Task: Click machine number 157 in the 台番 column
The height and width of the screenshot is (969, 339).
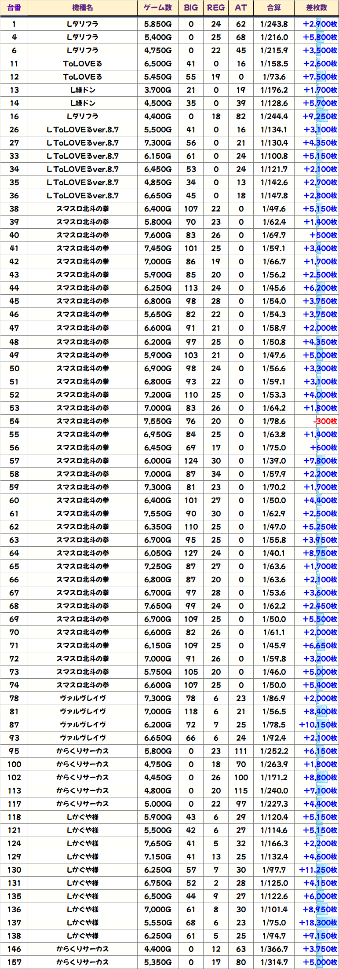Action: pos(14,962)
